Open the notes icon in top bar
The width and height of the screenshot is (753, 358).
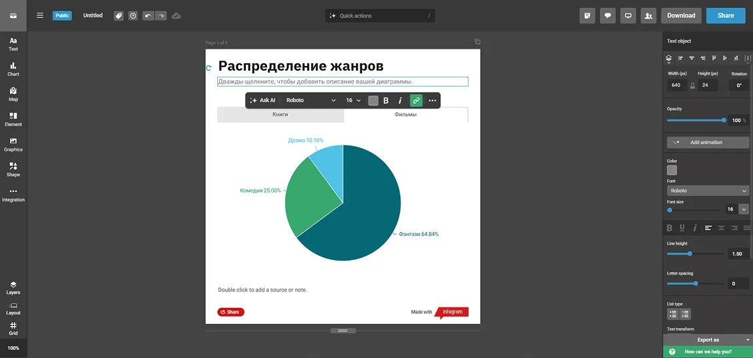coord(587,15)
